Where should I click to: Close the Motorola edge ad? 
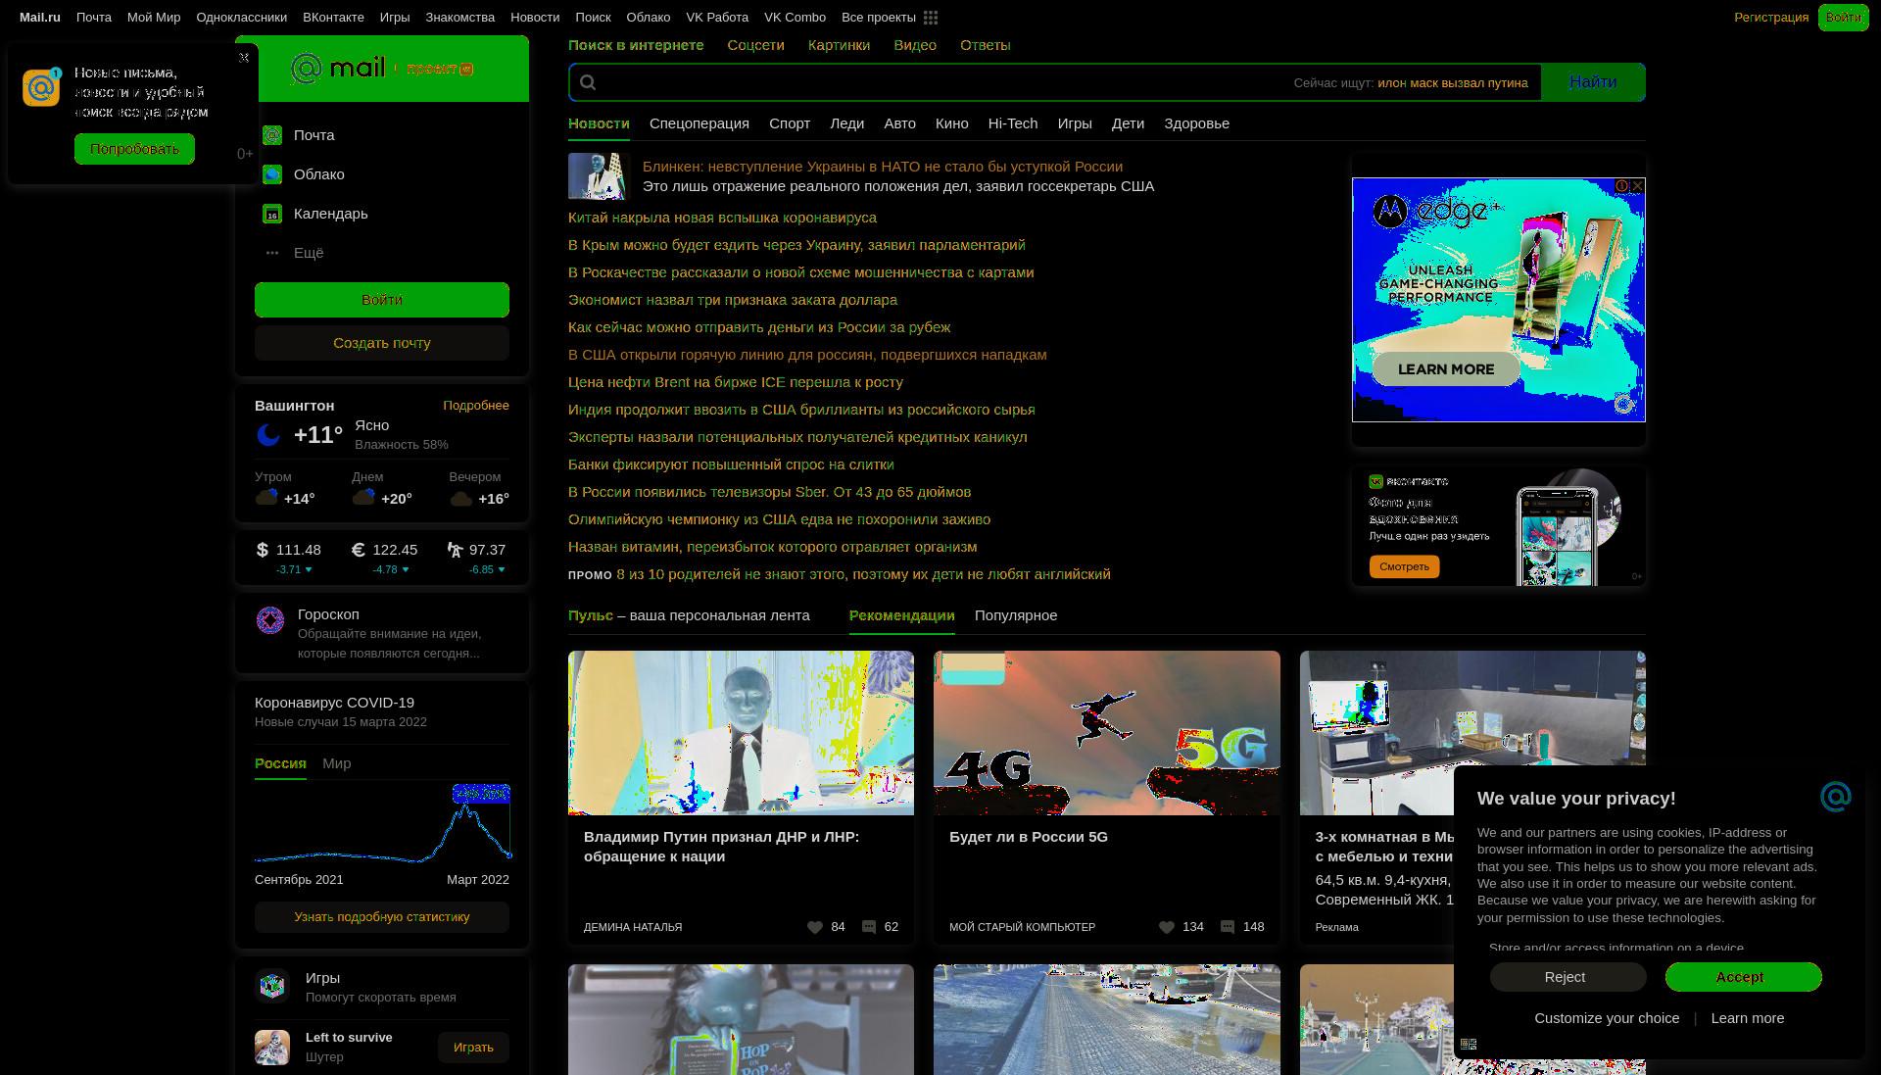1637,185
